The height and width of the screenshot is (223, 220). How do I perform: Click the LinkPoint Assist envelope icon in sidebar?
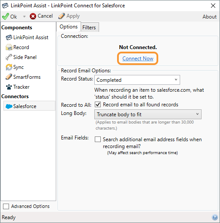[x=9, y=37]
